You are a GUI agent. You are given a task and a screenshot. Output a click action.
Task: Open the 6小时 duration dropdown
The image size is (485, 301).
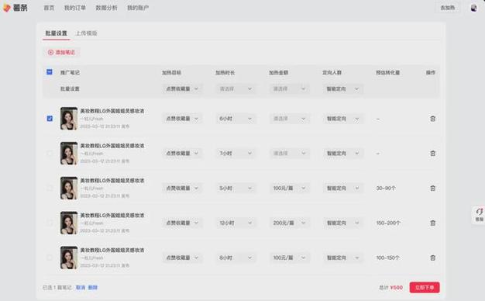pos(236,119)
